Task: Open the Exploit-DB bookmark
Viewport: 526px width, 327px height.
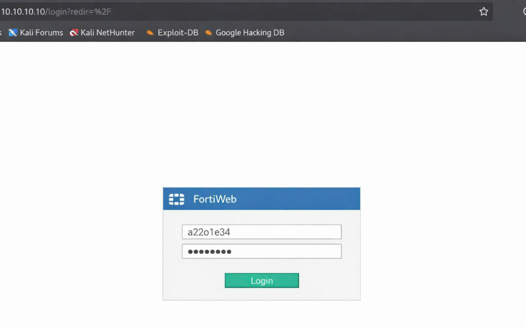Action: 172,32
